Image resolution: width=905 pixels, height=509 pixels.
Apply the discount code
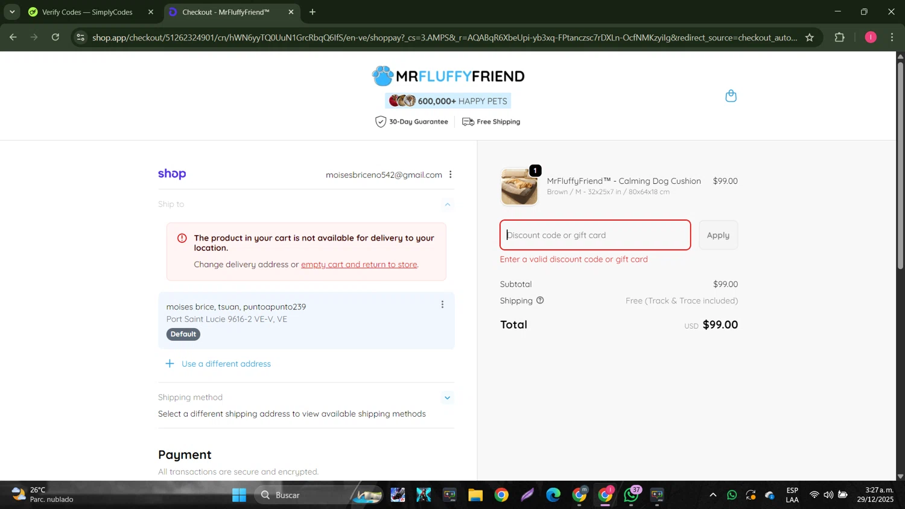(x=718, y=235)
